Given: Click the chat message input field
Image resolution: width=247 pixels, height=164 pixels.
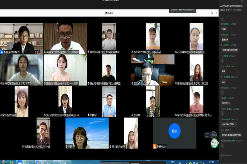Looking at the screenshot, I should (233, 158).
